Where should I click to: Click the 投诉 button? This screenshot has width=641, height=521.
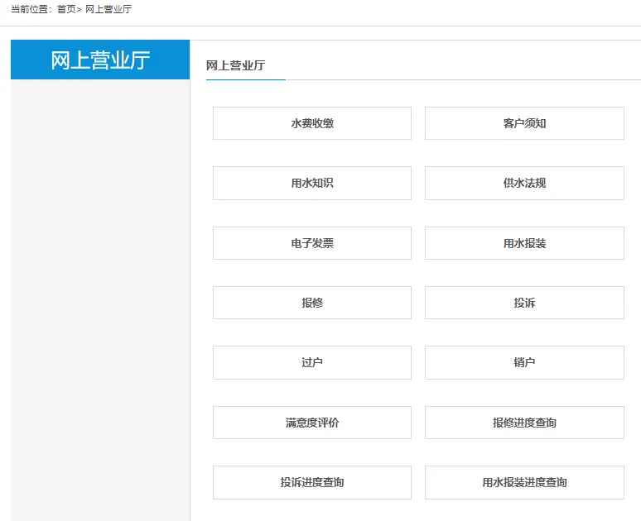(x=524, y=303)
